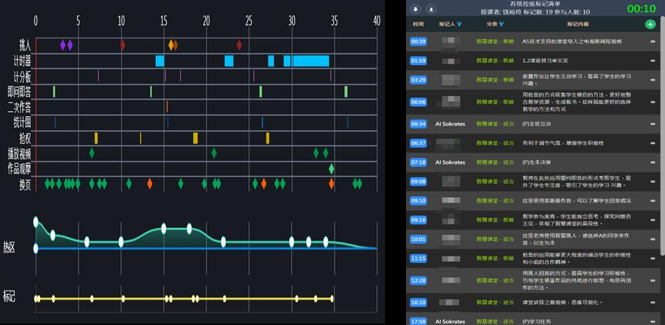Click the 00:10 green timer display
The width and height of the screenshot is (665, 325).
(x=641, y=8)
